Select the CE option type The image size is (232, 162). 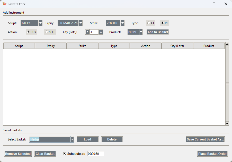pyautogui.click(x=149, y=23)
